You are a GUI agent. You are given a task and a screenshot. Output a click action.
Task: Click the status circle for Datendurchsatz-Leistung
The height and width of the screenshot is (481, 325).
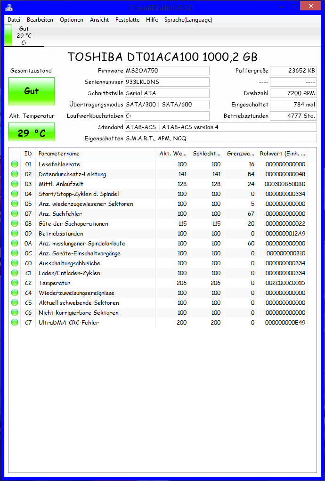(15, 174)
